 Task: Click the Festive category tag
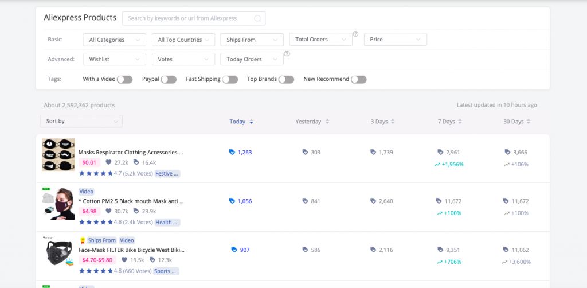click(167, 173)
